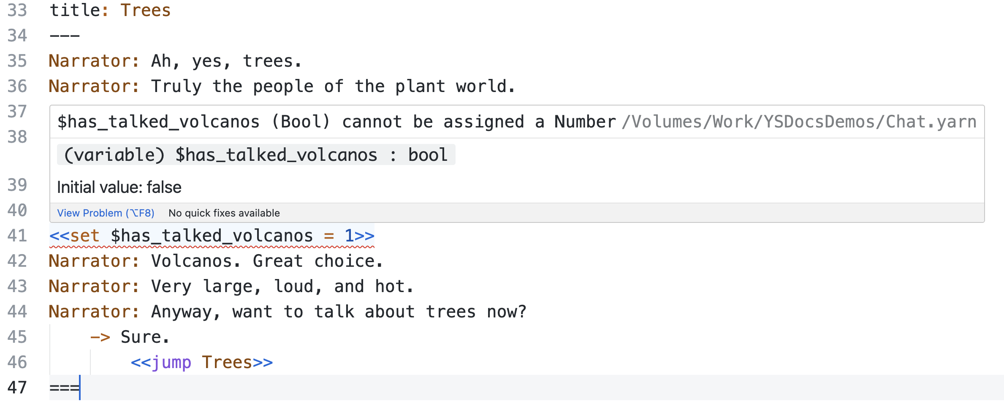Click the variable type signature in the hover
Viewport: 1004px width, 401px height.
(x=256, y=155)
